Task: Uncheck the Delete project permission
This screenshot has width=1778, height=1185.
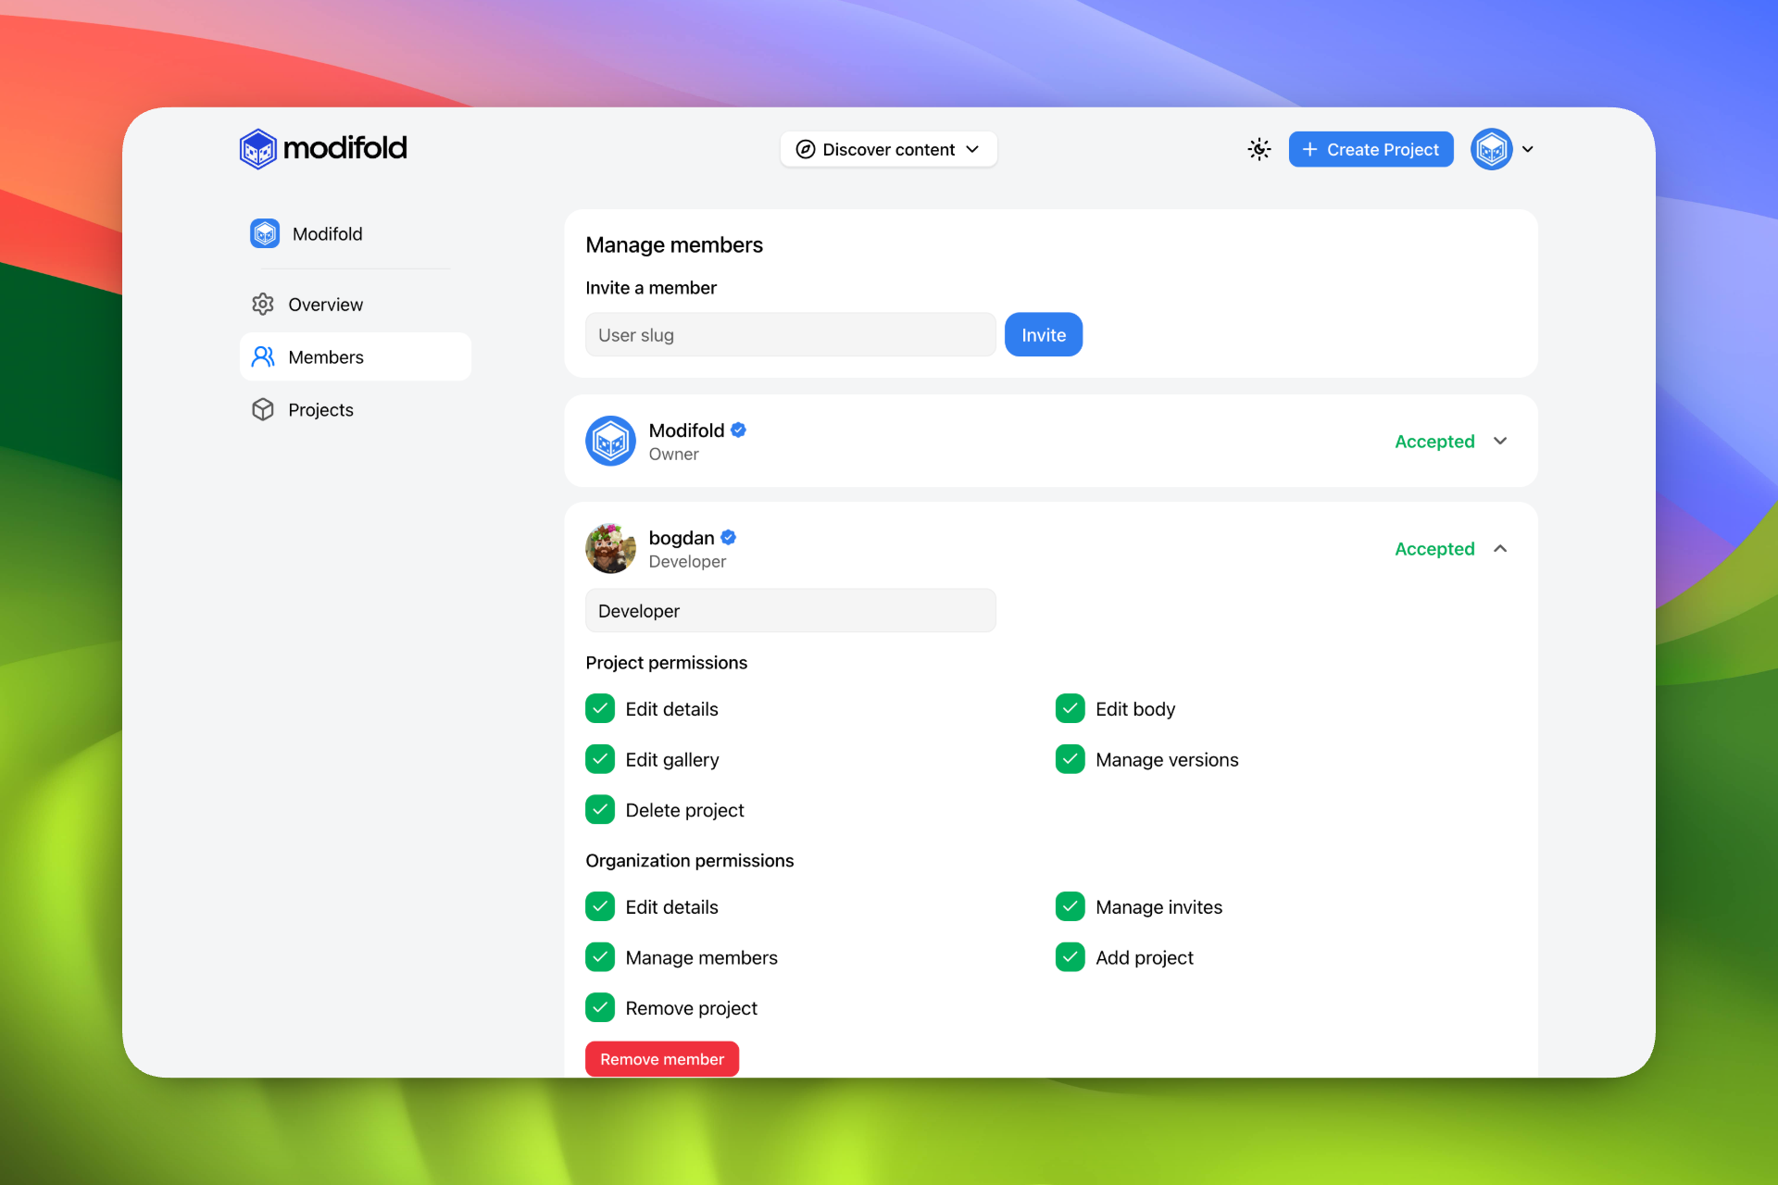Action: (600, 810)
